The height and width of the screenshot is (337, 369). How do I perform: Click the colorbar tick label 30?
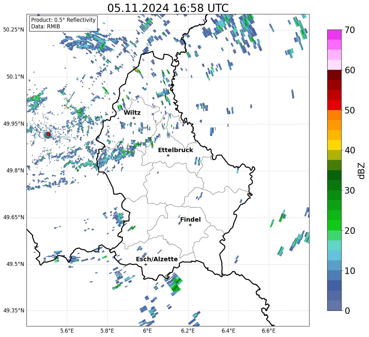pyautogui.click(x=350, y=190)
